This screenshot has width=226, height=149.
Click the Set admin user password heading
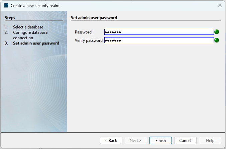point(94,18)
